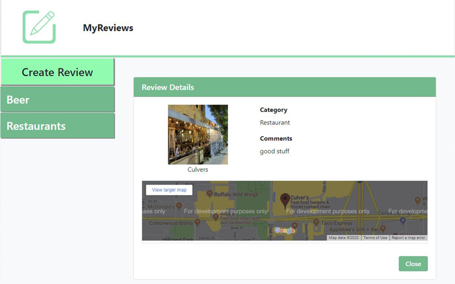The width and height of the screenshot is (455, 284).
Task: Click the red Culver's map pin
Action: (285, 199)
